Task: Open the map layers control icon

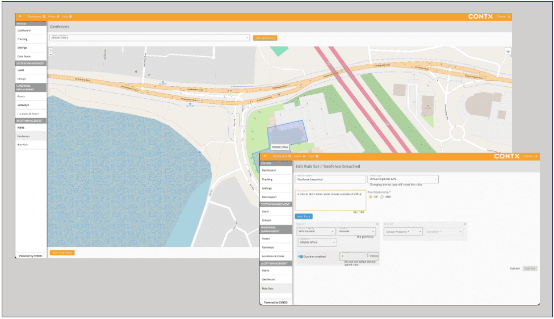Action: pos(507,51)
